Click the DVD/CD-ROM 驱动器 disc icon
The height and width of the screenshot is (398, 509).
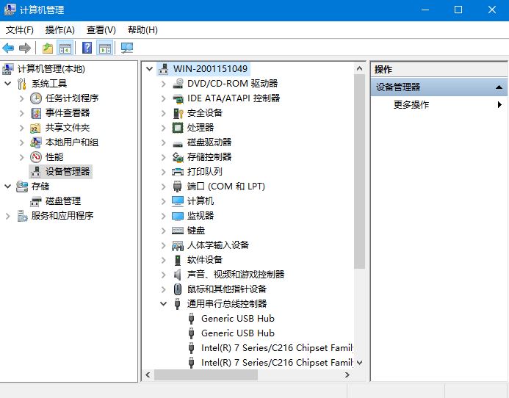click(x=178, y=84)
